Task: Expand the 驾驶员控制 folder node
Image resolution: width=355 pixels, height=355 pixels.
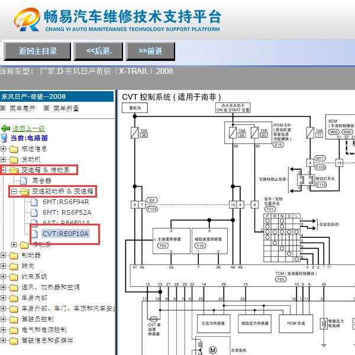Action: tap(3, 319)
